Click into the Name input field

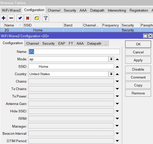[74, 52]
